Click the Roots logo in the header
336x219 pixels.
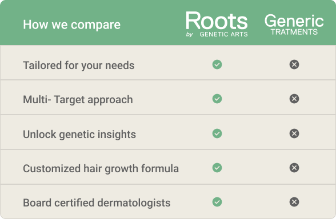217,24
